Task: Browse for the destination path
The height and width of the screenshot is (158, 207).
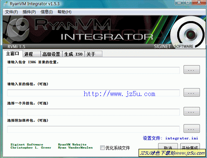Action: [x=192, y=92]
